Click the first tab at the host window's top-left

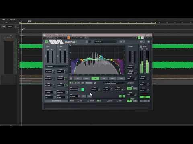tap(4, 20)
